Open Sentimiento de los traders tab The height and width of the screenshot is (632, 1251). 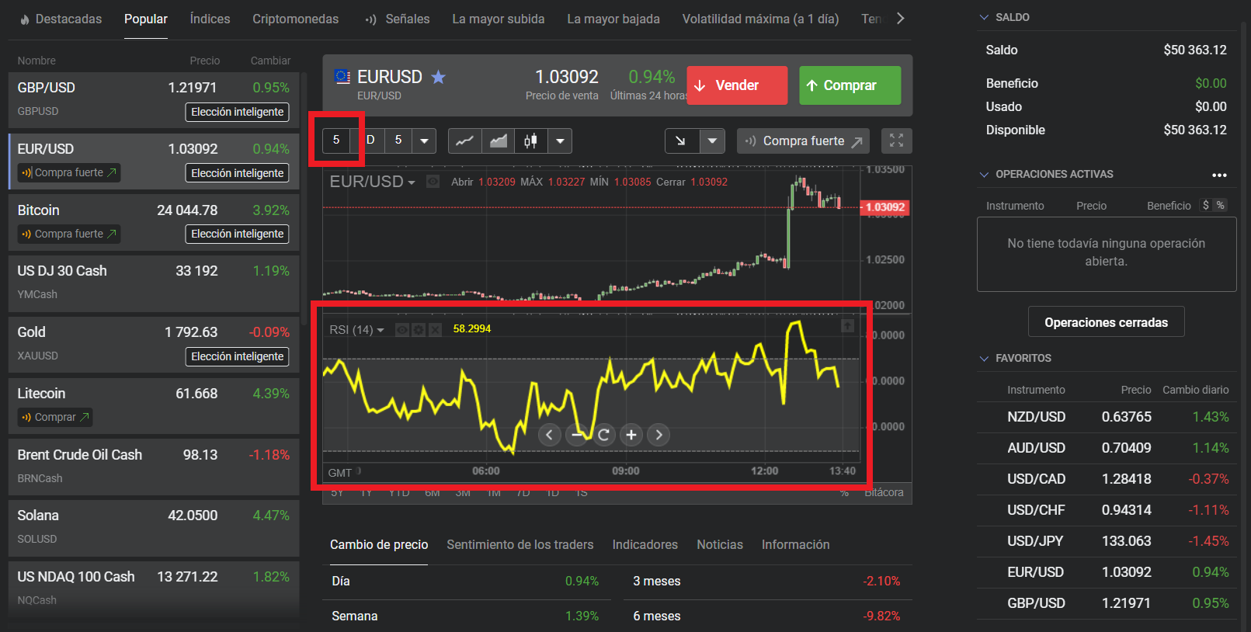click(520, 545)
